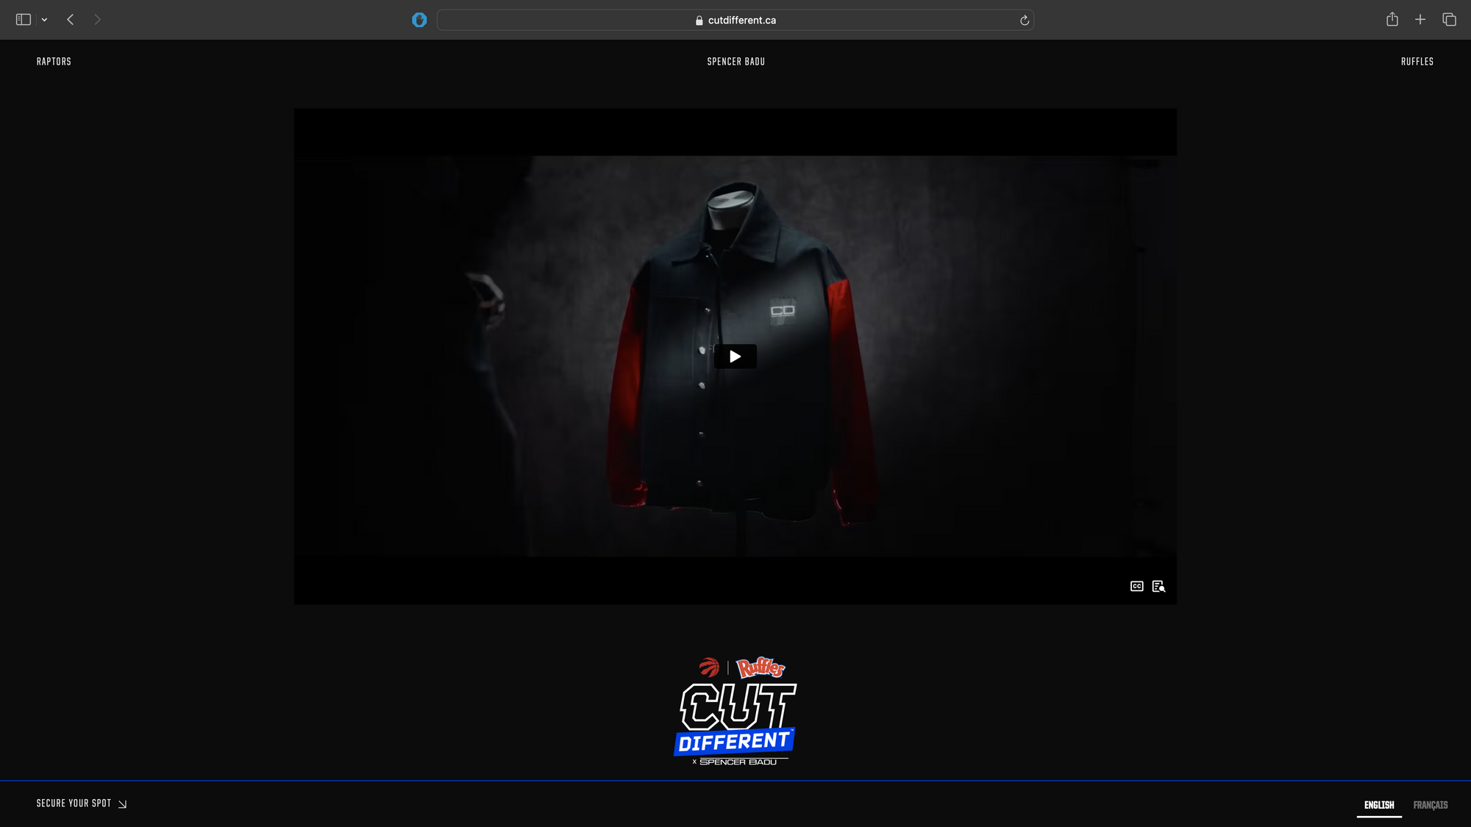
Task: Go forward to the next page
Action: [97, 20]
